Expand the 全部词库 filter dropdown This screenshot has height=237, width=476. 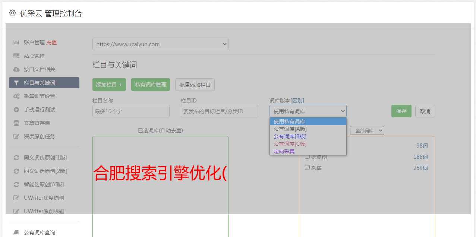click(367, 130)
